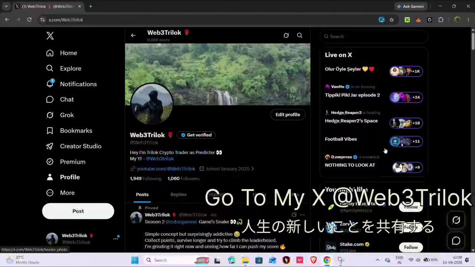Screen dimensions: 475x267
Task: Click the Ask Gemini button
Action: click(411, 6)
